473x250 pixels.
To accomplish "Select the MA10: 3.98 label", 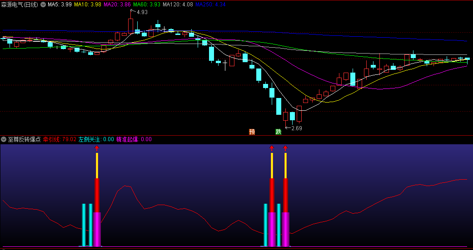I will click(x=87, y=5).
